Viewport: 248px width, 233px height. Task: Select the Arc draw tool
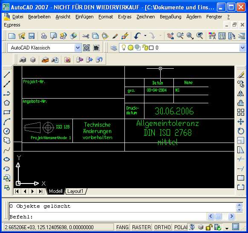point(7,122)
